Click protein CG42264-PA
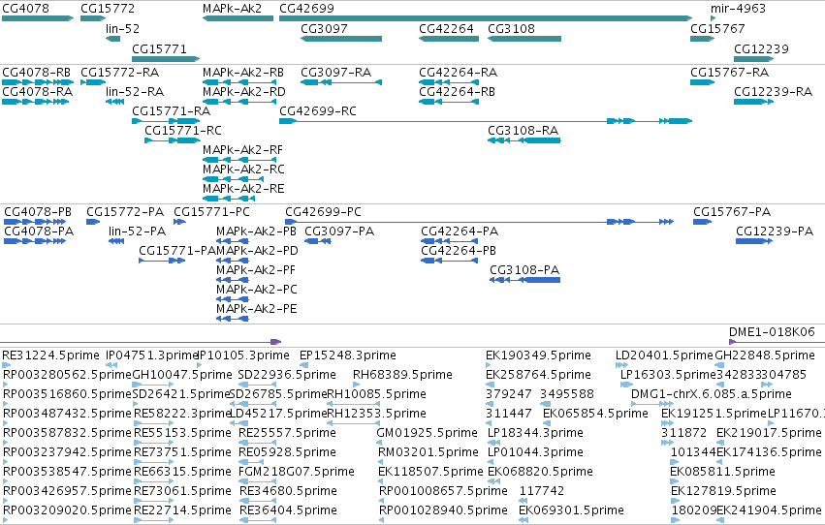825x525 pixels. pos(460,232)
